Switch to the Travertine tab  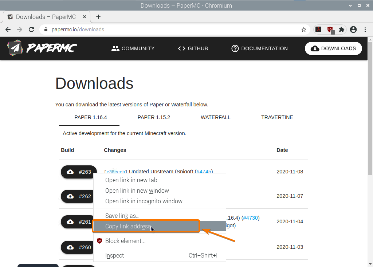coord(277,118)
